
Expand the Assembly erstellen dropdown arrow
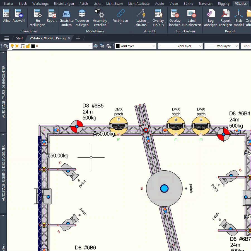(x=109, y=23)
